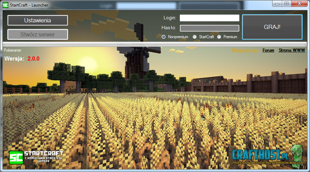Focus the Hasło password field

pyautogui.click(x=209, y=28)
